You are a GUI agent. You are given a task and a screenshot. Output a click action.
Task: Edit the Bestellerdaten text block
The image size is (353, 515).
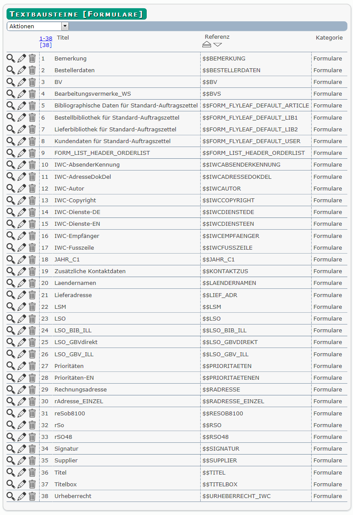pos(22,70)
